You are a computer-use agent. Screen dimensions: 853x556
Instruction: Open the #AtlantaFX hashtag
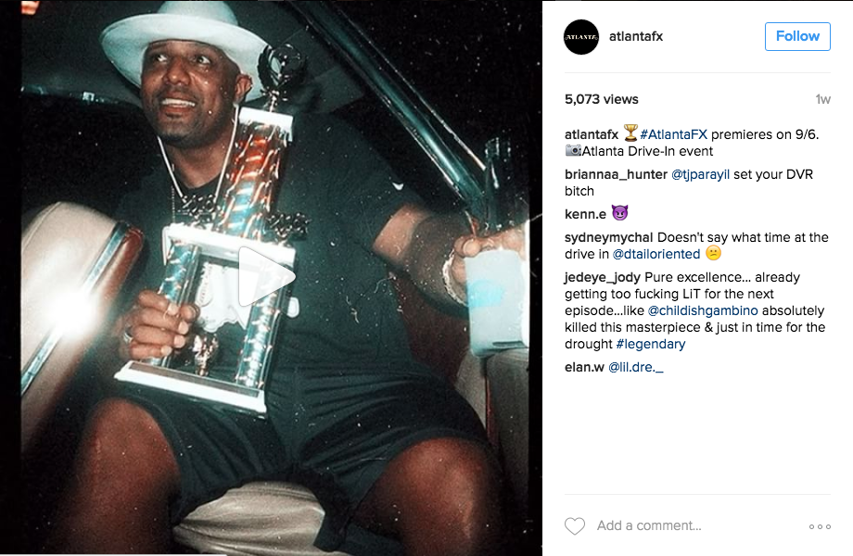point(673,134)
